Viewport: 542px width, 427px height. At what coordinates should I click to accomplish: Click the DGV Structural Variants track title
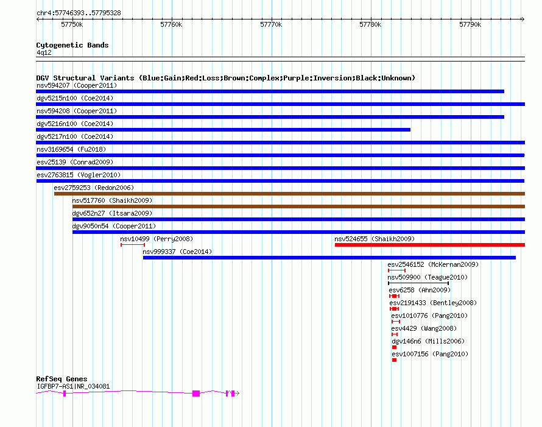click(226, 78)
